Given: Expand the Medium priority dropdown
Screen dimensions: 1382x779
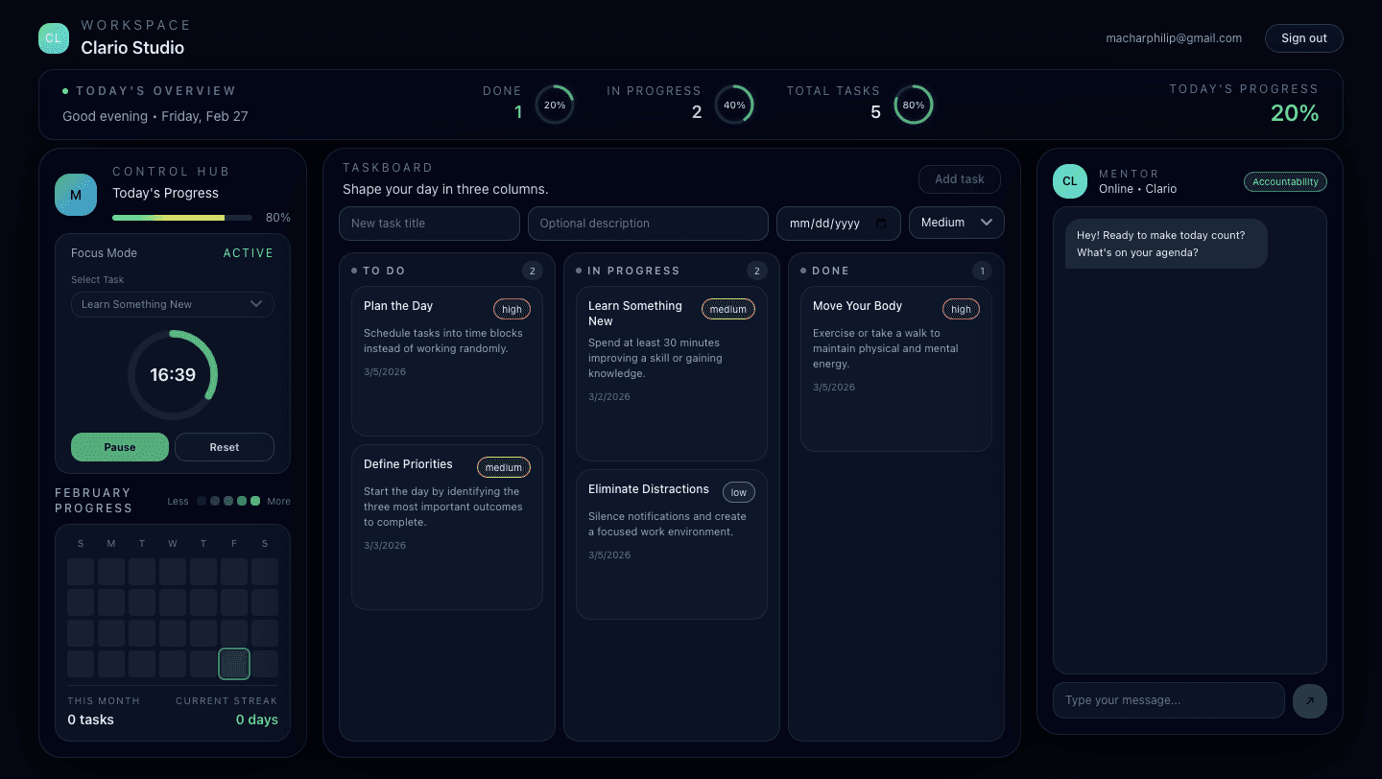Looking at the screenshot, I should (x=956, y=223).
